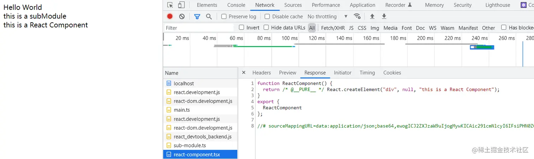The width and height of the screenshot is (534, 159).
Task: Open the Security tab
Action: [x=463, y=5]
